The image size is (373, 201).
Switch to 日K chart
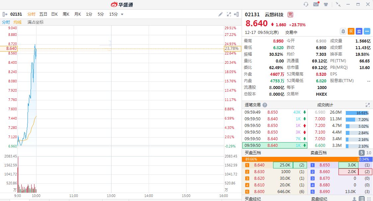click(54, 14)
